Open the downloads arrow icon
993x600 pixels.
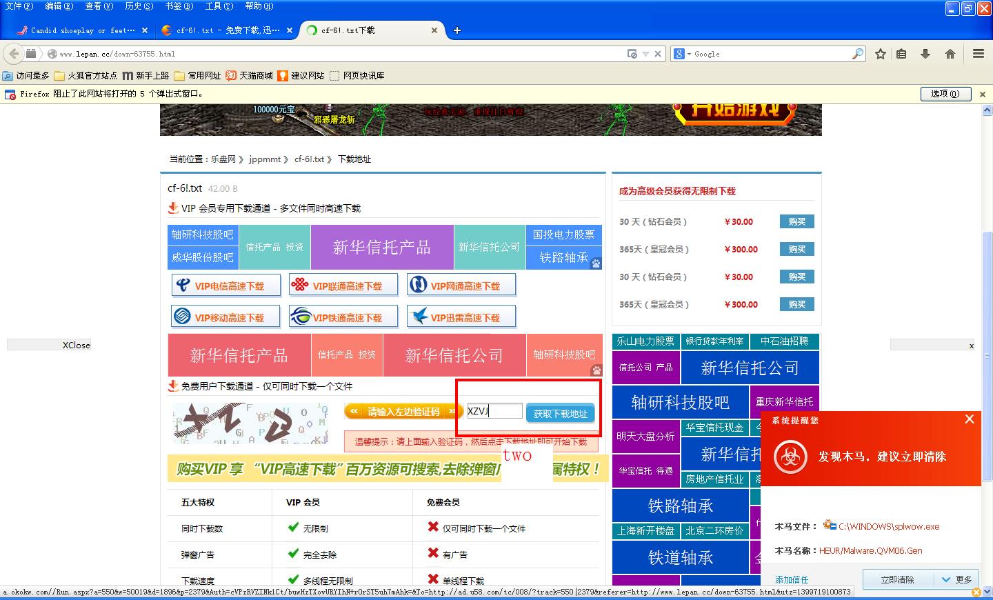925,54
